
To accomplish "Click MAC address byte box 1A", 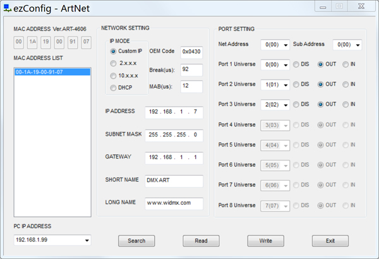I will click(x=32, y=42).
